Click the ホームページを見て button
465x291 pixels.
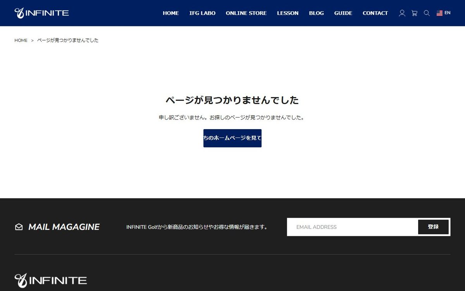(x=232, y=138)
